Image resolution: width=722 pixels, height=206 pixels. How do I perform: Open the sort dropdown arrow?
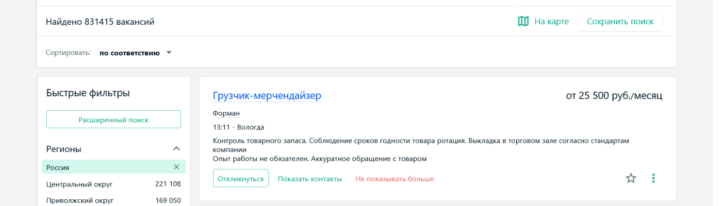coord(169,53)
